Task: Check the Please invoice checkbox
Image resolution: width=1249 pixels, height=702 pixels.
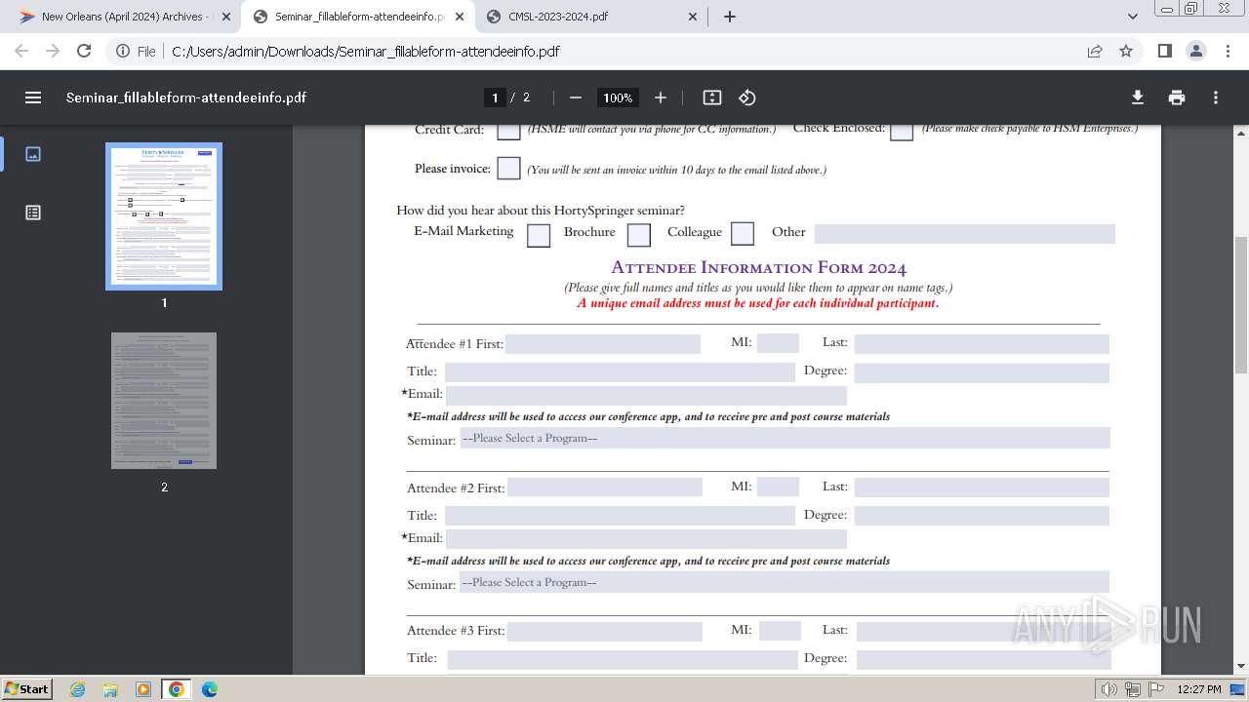Action: (x=508, y=169)
